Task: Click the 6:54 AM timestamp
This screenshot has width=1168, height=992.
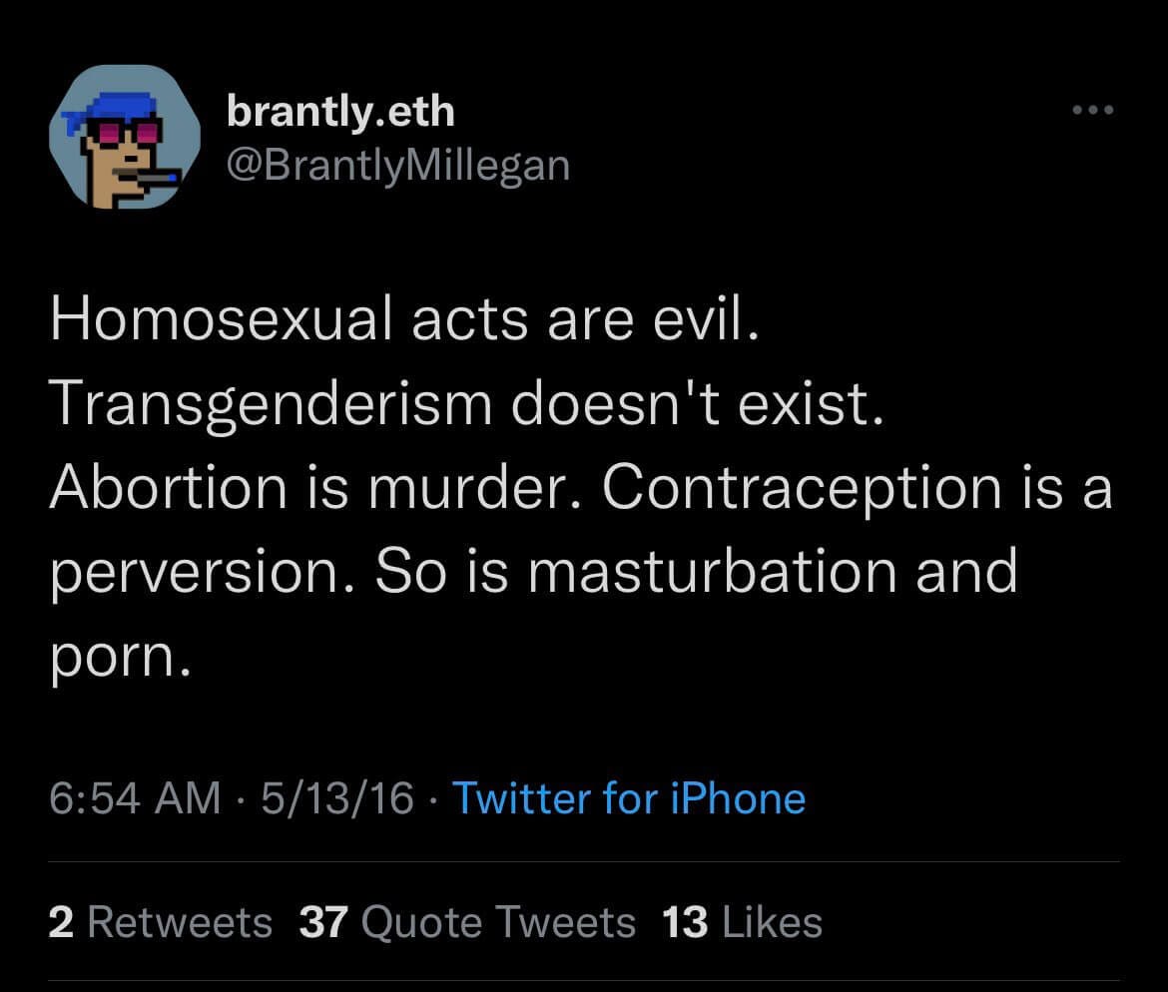Action: [x=135, y=798]
